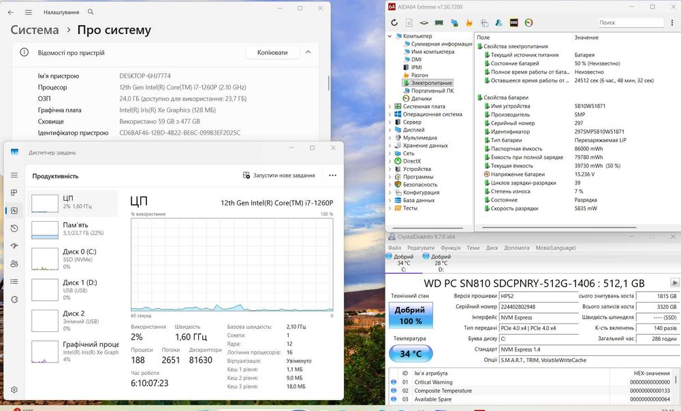Expand the Дисплей tree node
Image resolution: width=681 pixels, height=411 pixels.
390,130
